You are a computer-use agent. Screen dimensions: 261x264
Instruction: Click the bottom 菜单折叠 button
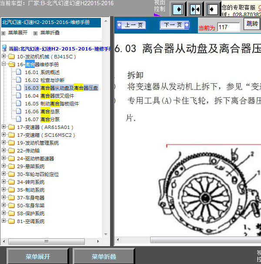[104, 257]
